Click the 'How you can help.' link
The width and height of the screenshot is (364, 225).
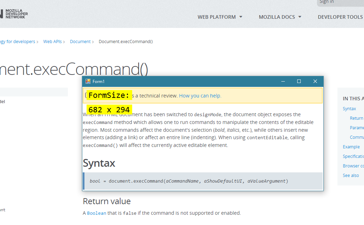coord(200,96)
